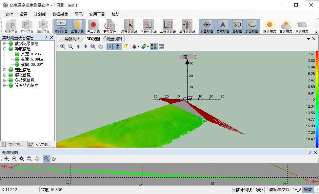Toggle the ship-follow view button in 3D toolbar
319x194 pixels.
[x=110, y=46]
